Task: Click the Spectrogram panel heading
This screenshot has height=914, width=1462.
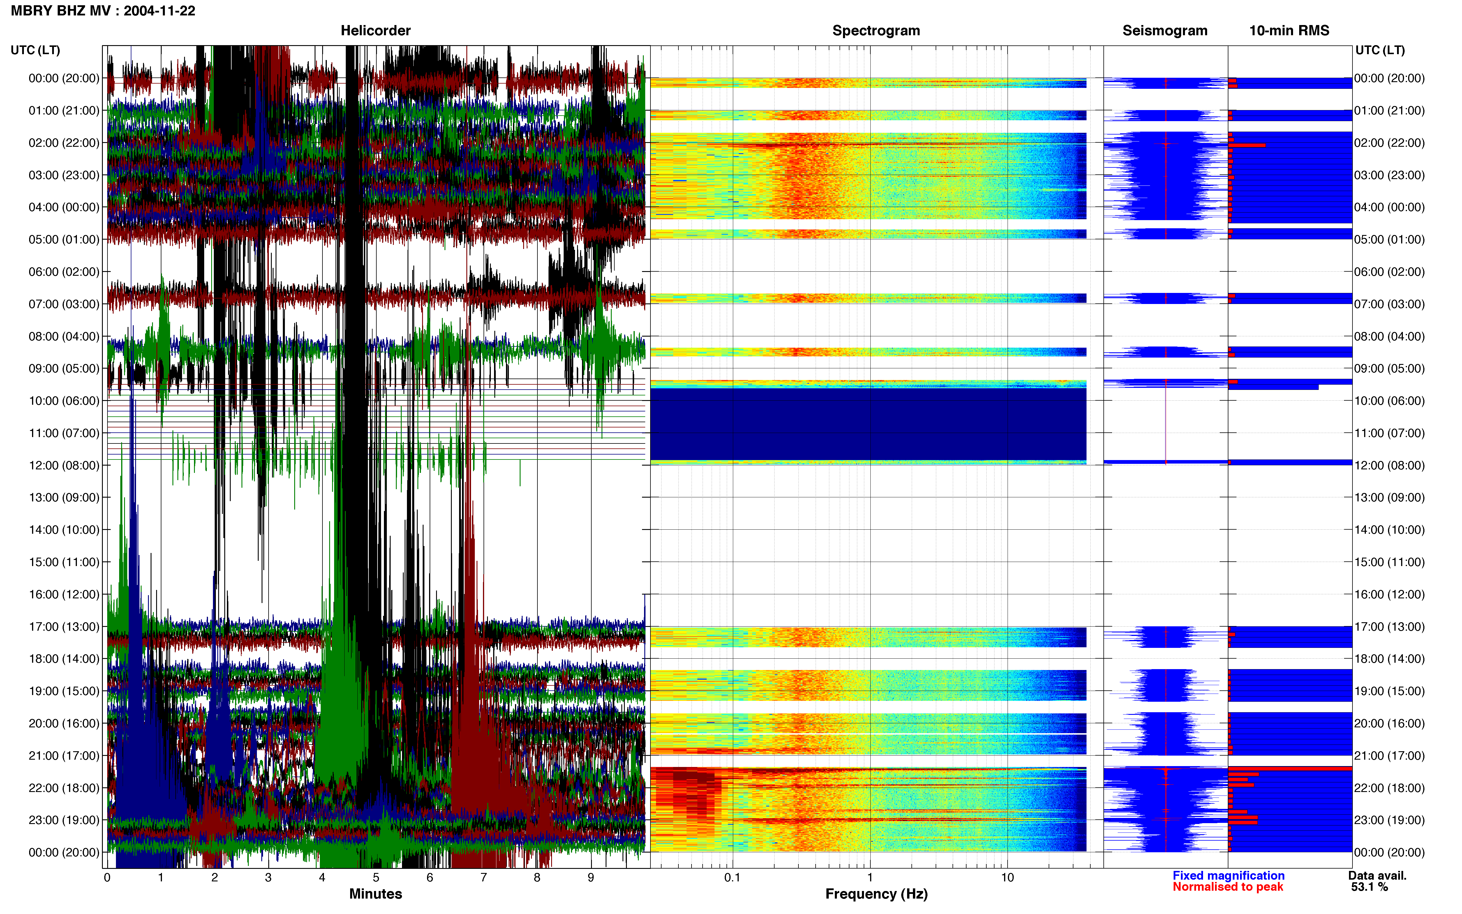Action: pyautogui.click(x=876, y=30)
